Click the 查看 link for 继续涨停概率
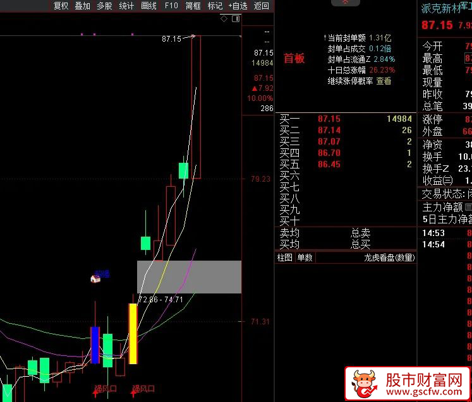 [384, 81]
